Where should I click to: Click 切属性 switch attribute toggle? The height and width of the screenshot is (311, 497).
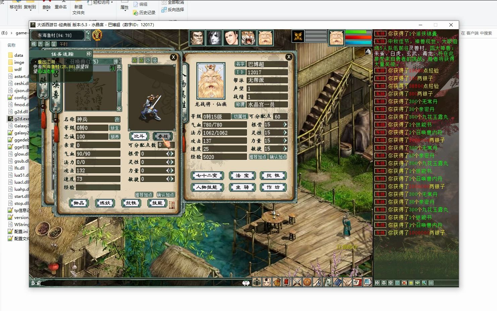tap(240, 117)
